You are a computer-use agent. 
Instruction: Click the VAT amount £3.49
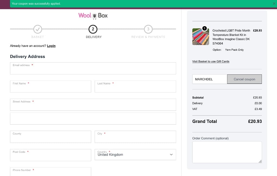coord(258,109)
